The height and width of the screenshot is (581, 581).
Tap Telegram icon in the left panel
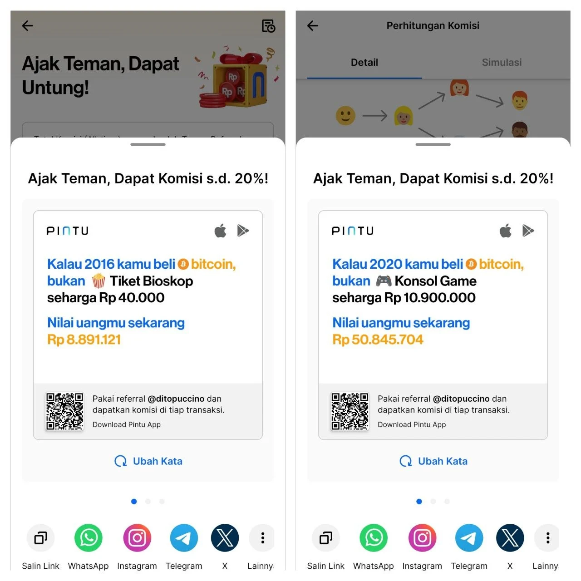point(184,538)
